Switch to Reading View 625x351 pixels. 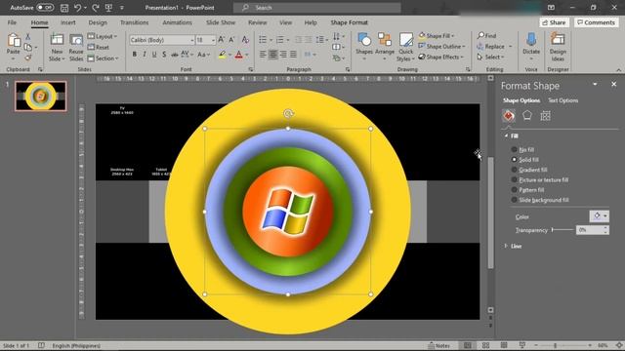pos(504,345)
